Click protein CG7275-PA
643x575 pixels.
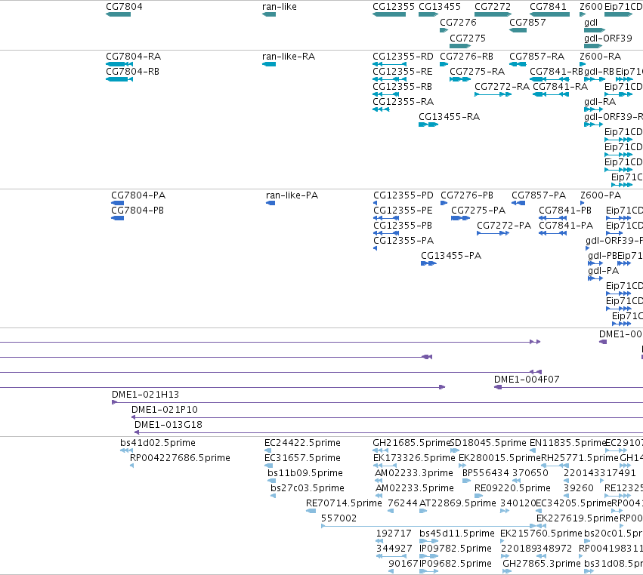coord(478,211)
